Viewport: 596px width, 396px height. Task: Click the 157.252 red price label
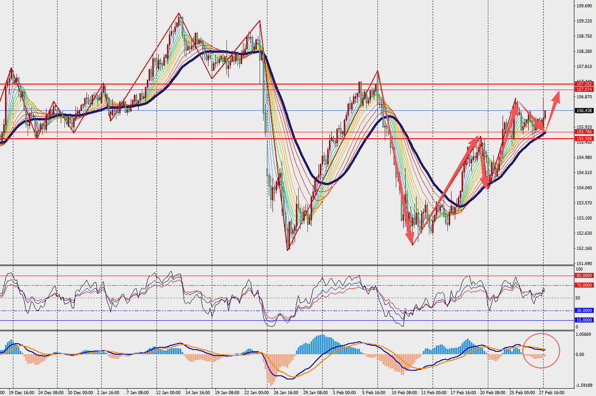click(584, 84)
